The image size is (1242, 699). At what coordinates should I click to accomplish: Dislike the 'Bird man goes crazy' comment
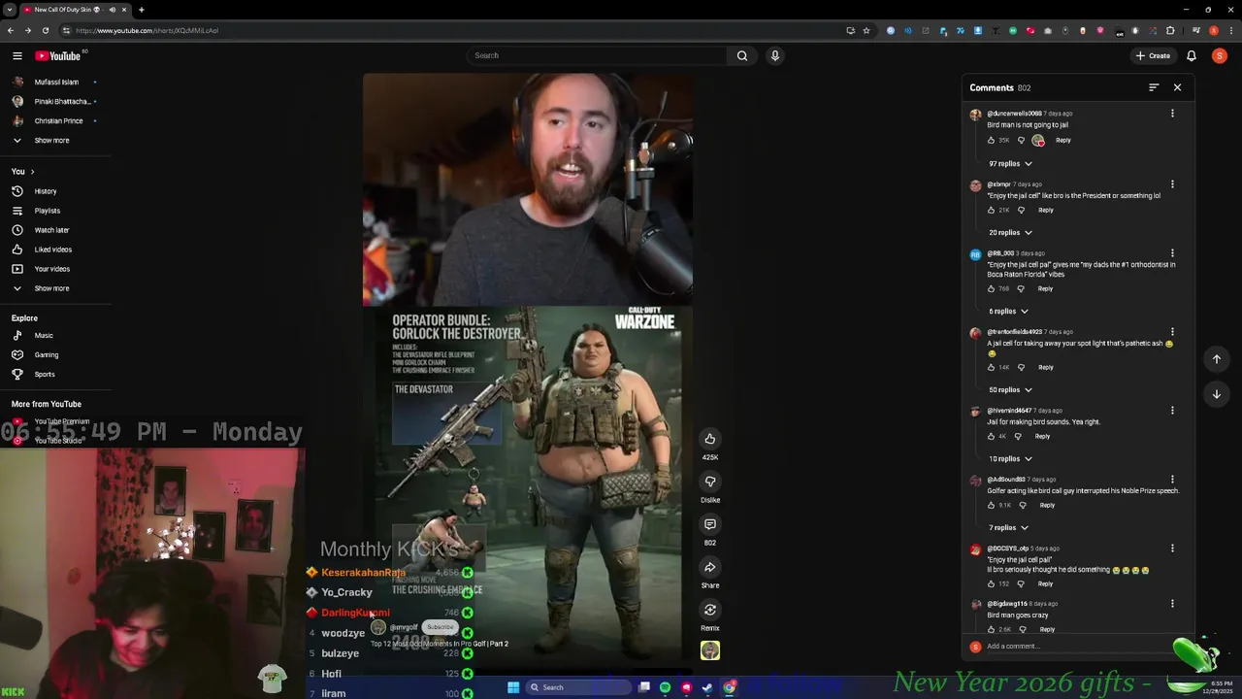[1022, 630]
